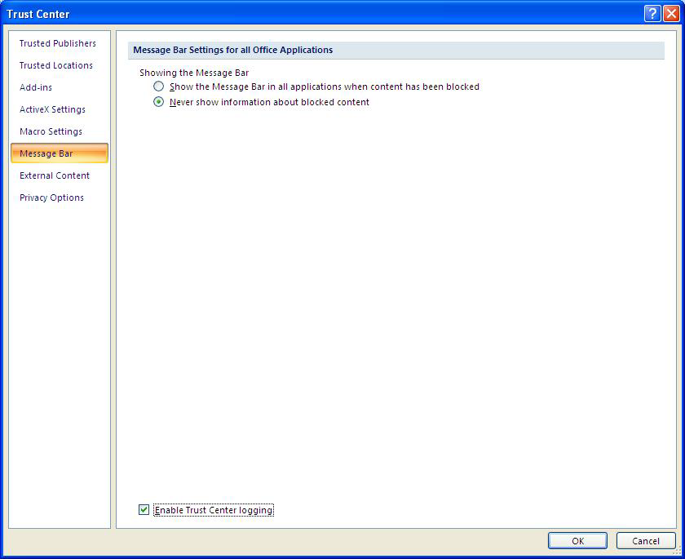Click the 'Showing the Message Bar' label

click(x=194, y=73)
